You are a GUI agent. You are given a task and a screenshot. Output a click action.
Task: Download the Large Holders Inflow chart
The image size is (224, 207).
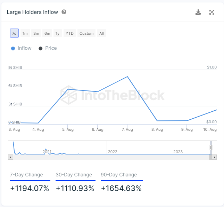click(198, 12)
